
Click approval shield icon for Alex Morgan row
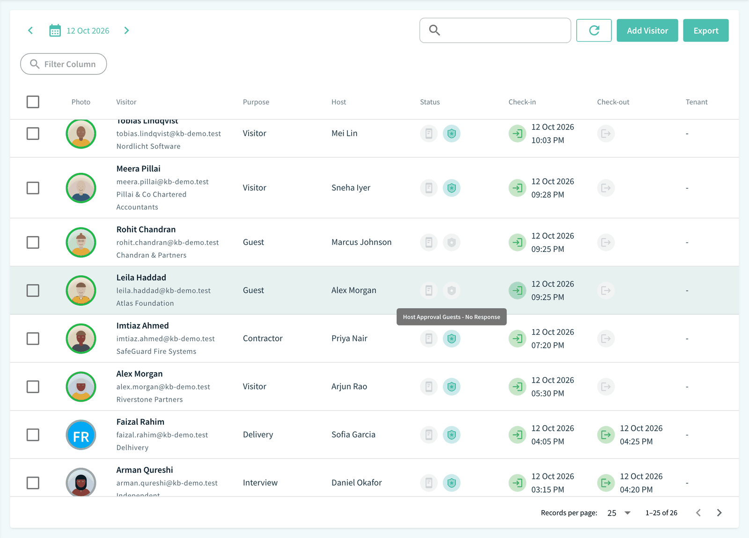[x=451, y=387]
